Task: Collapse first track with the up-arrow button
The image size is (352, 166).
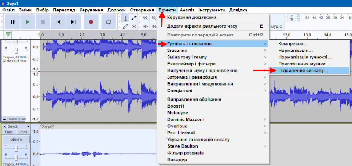Action: point(4,119)
